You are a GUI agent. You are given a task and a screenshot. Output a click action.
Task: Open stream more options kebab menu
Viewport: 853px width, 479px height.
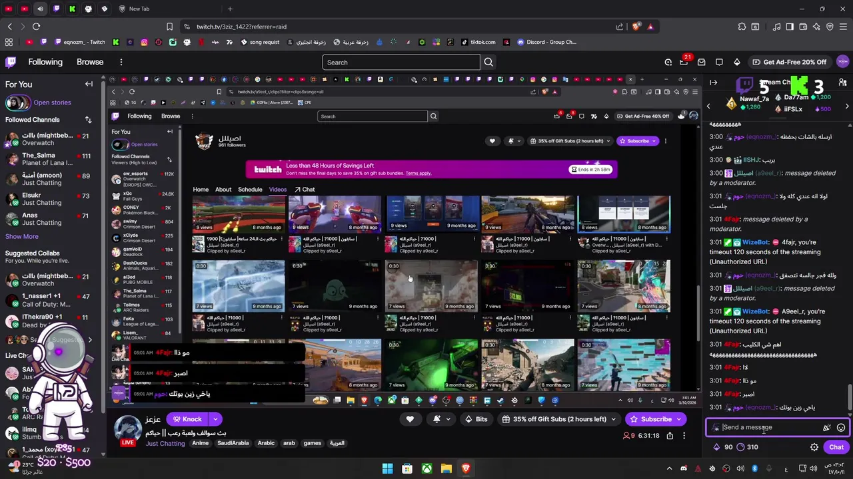tap(684, 436)
